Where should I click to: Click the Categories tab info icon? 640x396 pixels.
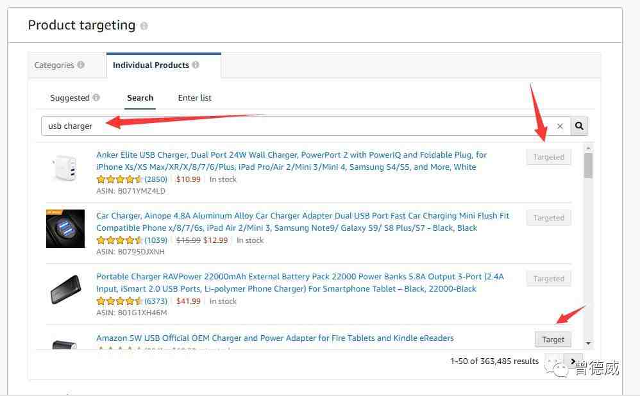(81, 65)
